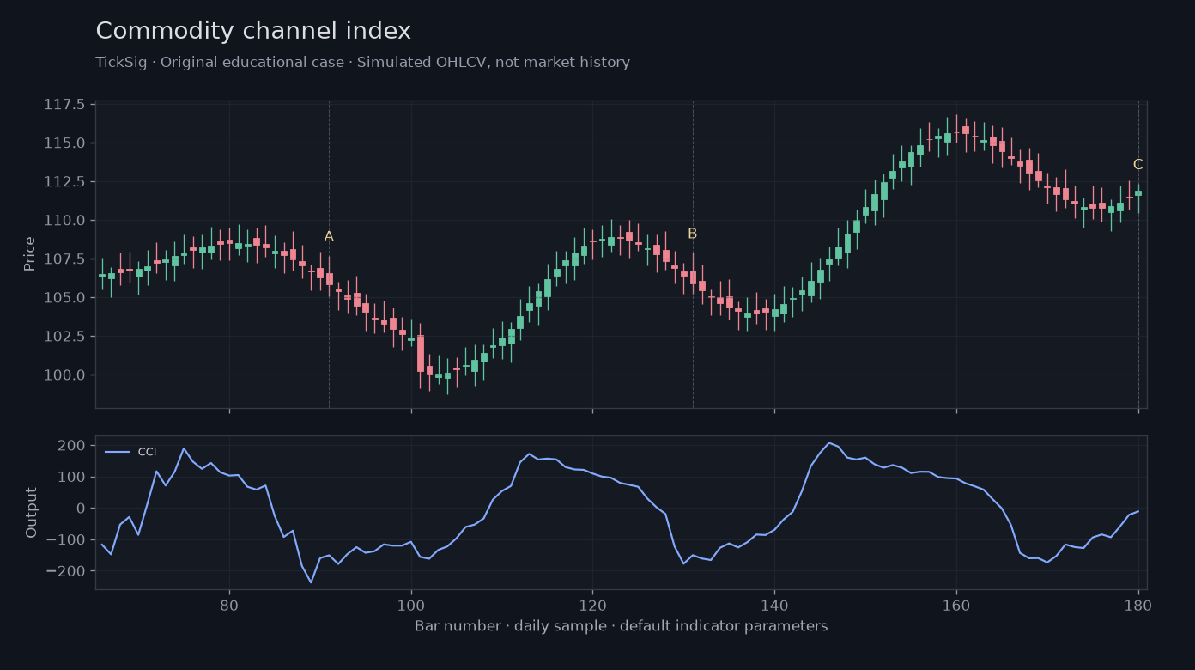Click the −200 output axis tick
Viewport: 1195px width, 670px height.
(x=65, y=571)
